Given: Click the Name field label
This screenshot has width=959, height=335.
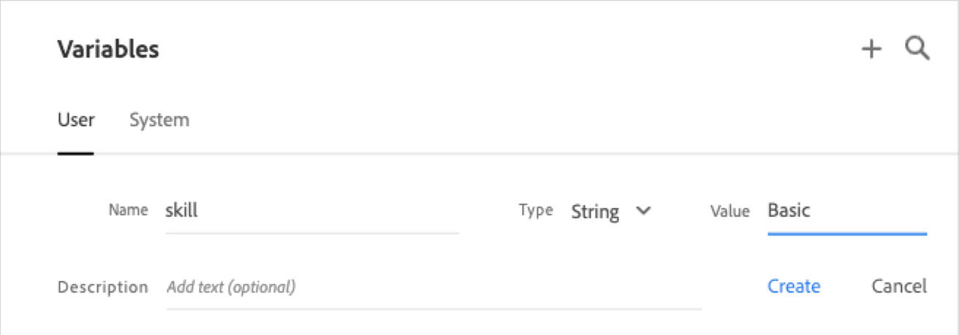Looking at the screenshot, I should click(128, 210).
